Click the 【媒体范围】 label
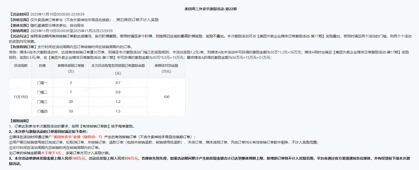This screenshot has width=419, height=170. 19,25
